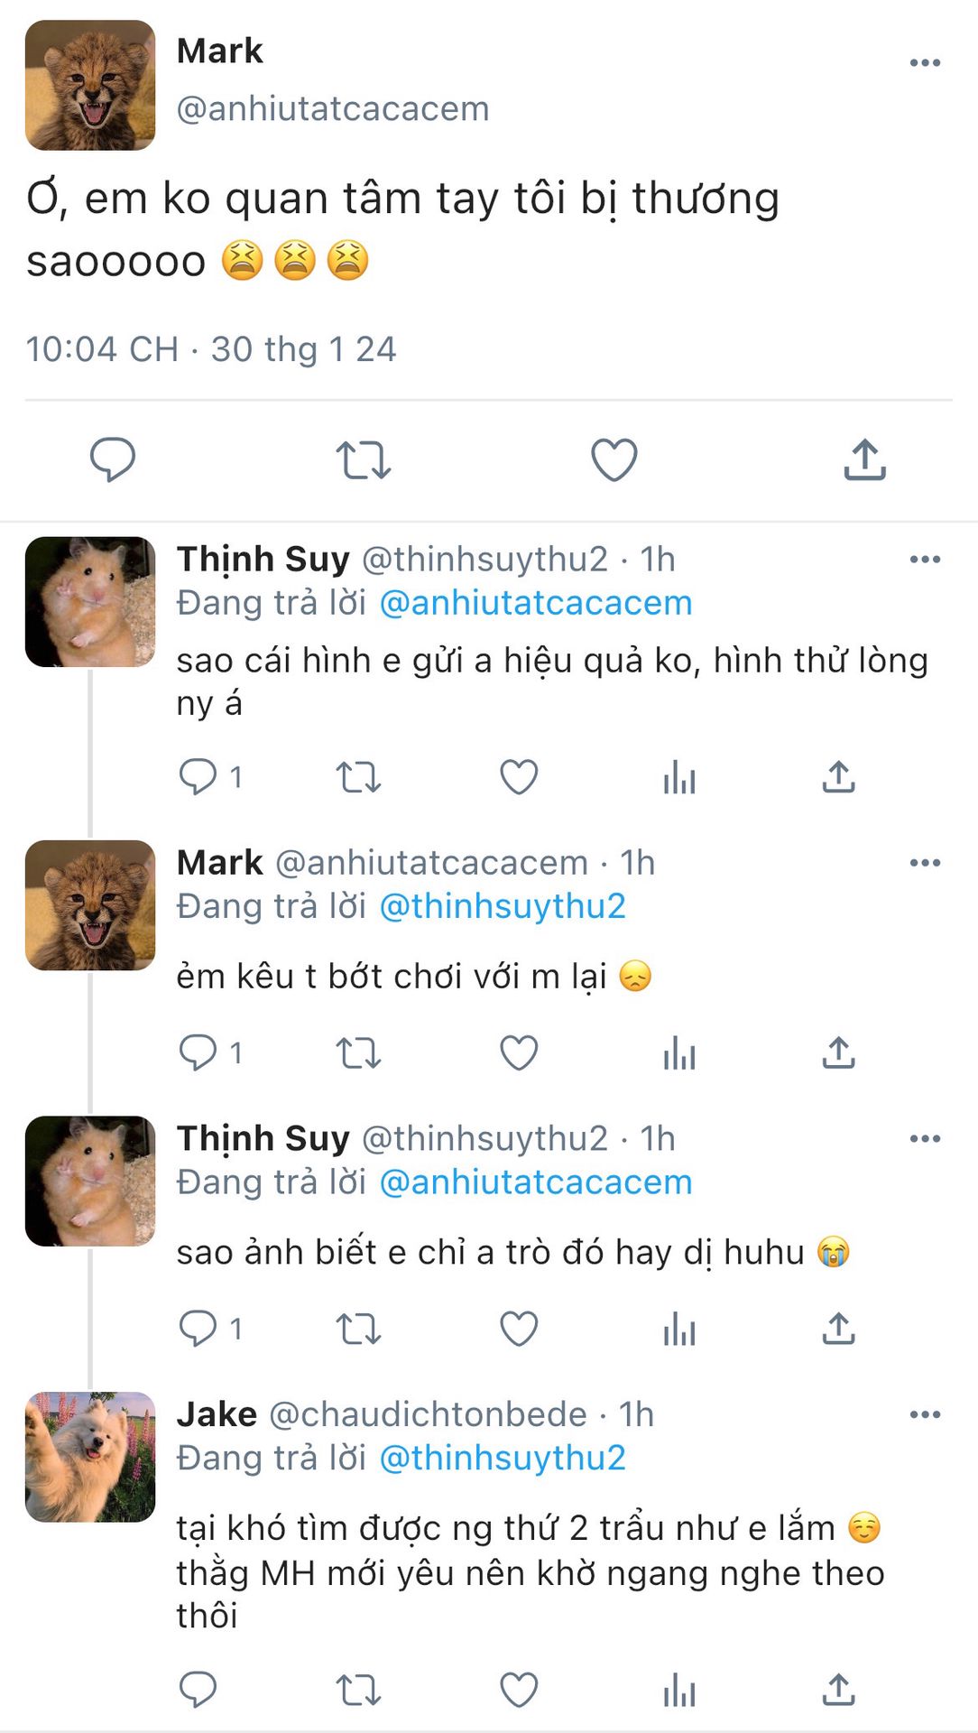
Task: Open more options on Thịnh Suy's first reply
Action: 925,560
